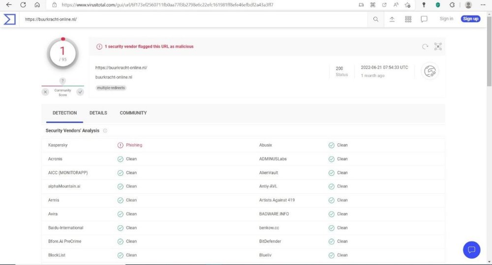This screenshot has height=265, width=492.
Task: Switch to the DETAILS tab
Action: tap(98, 113)
